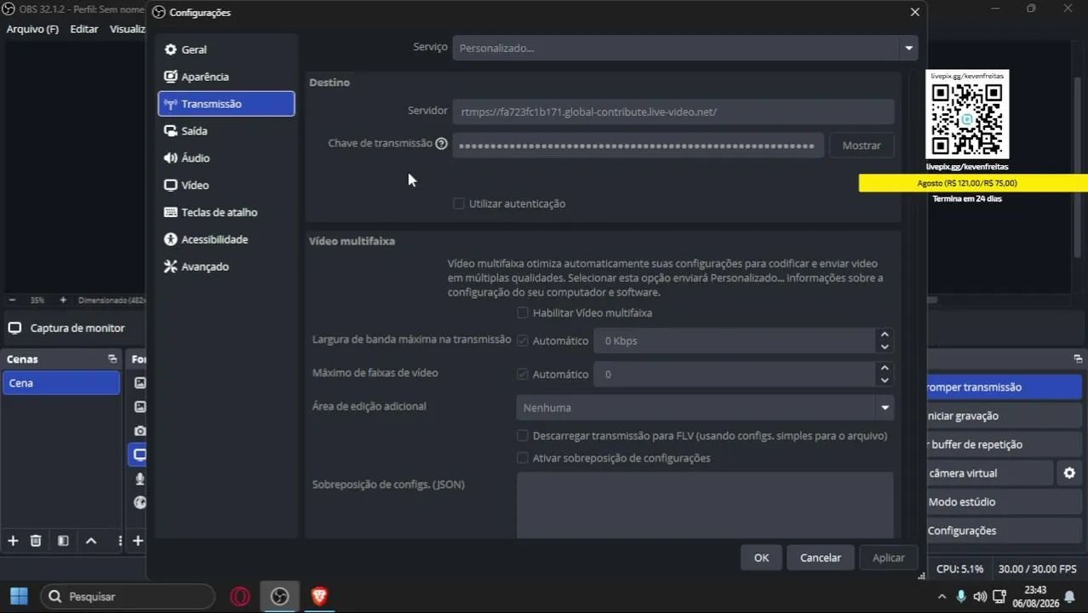Open volume control in system tray
The image size is (1088, 613).
click(980, 597)
